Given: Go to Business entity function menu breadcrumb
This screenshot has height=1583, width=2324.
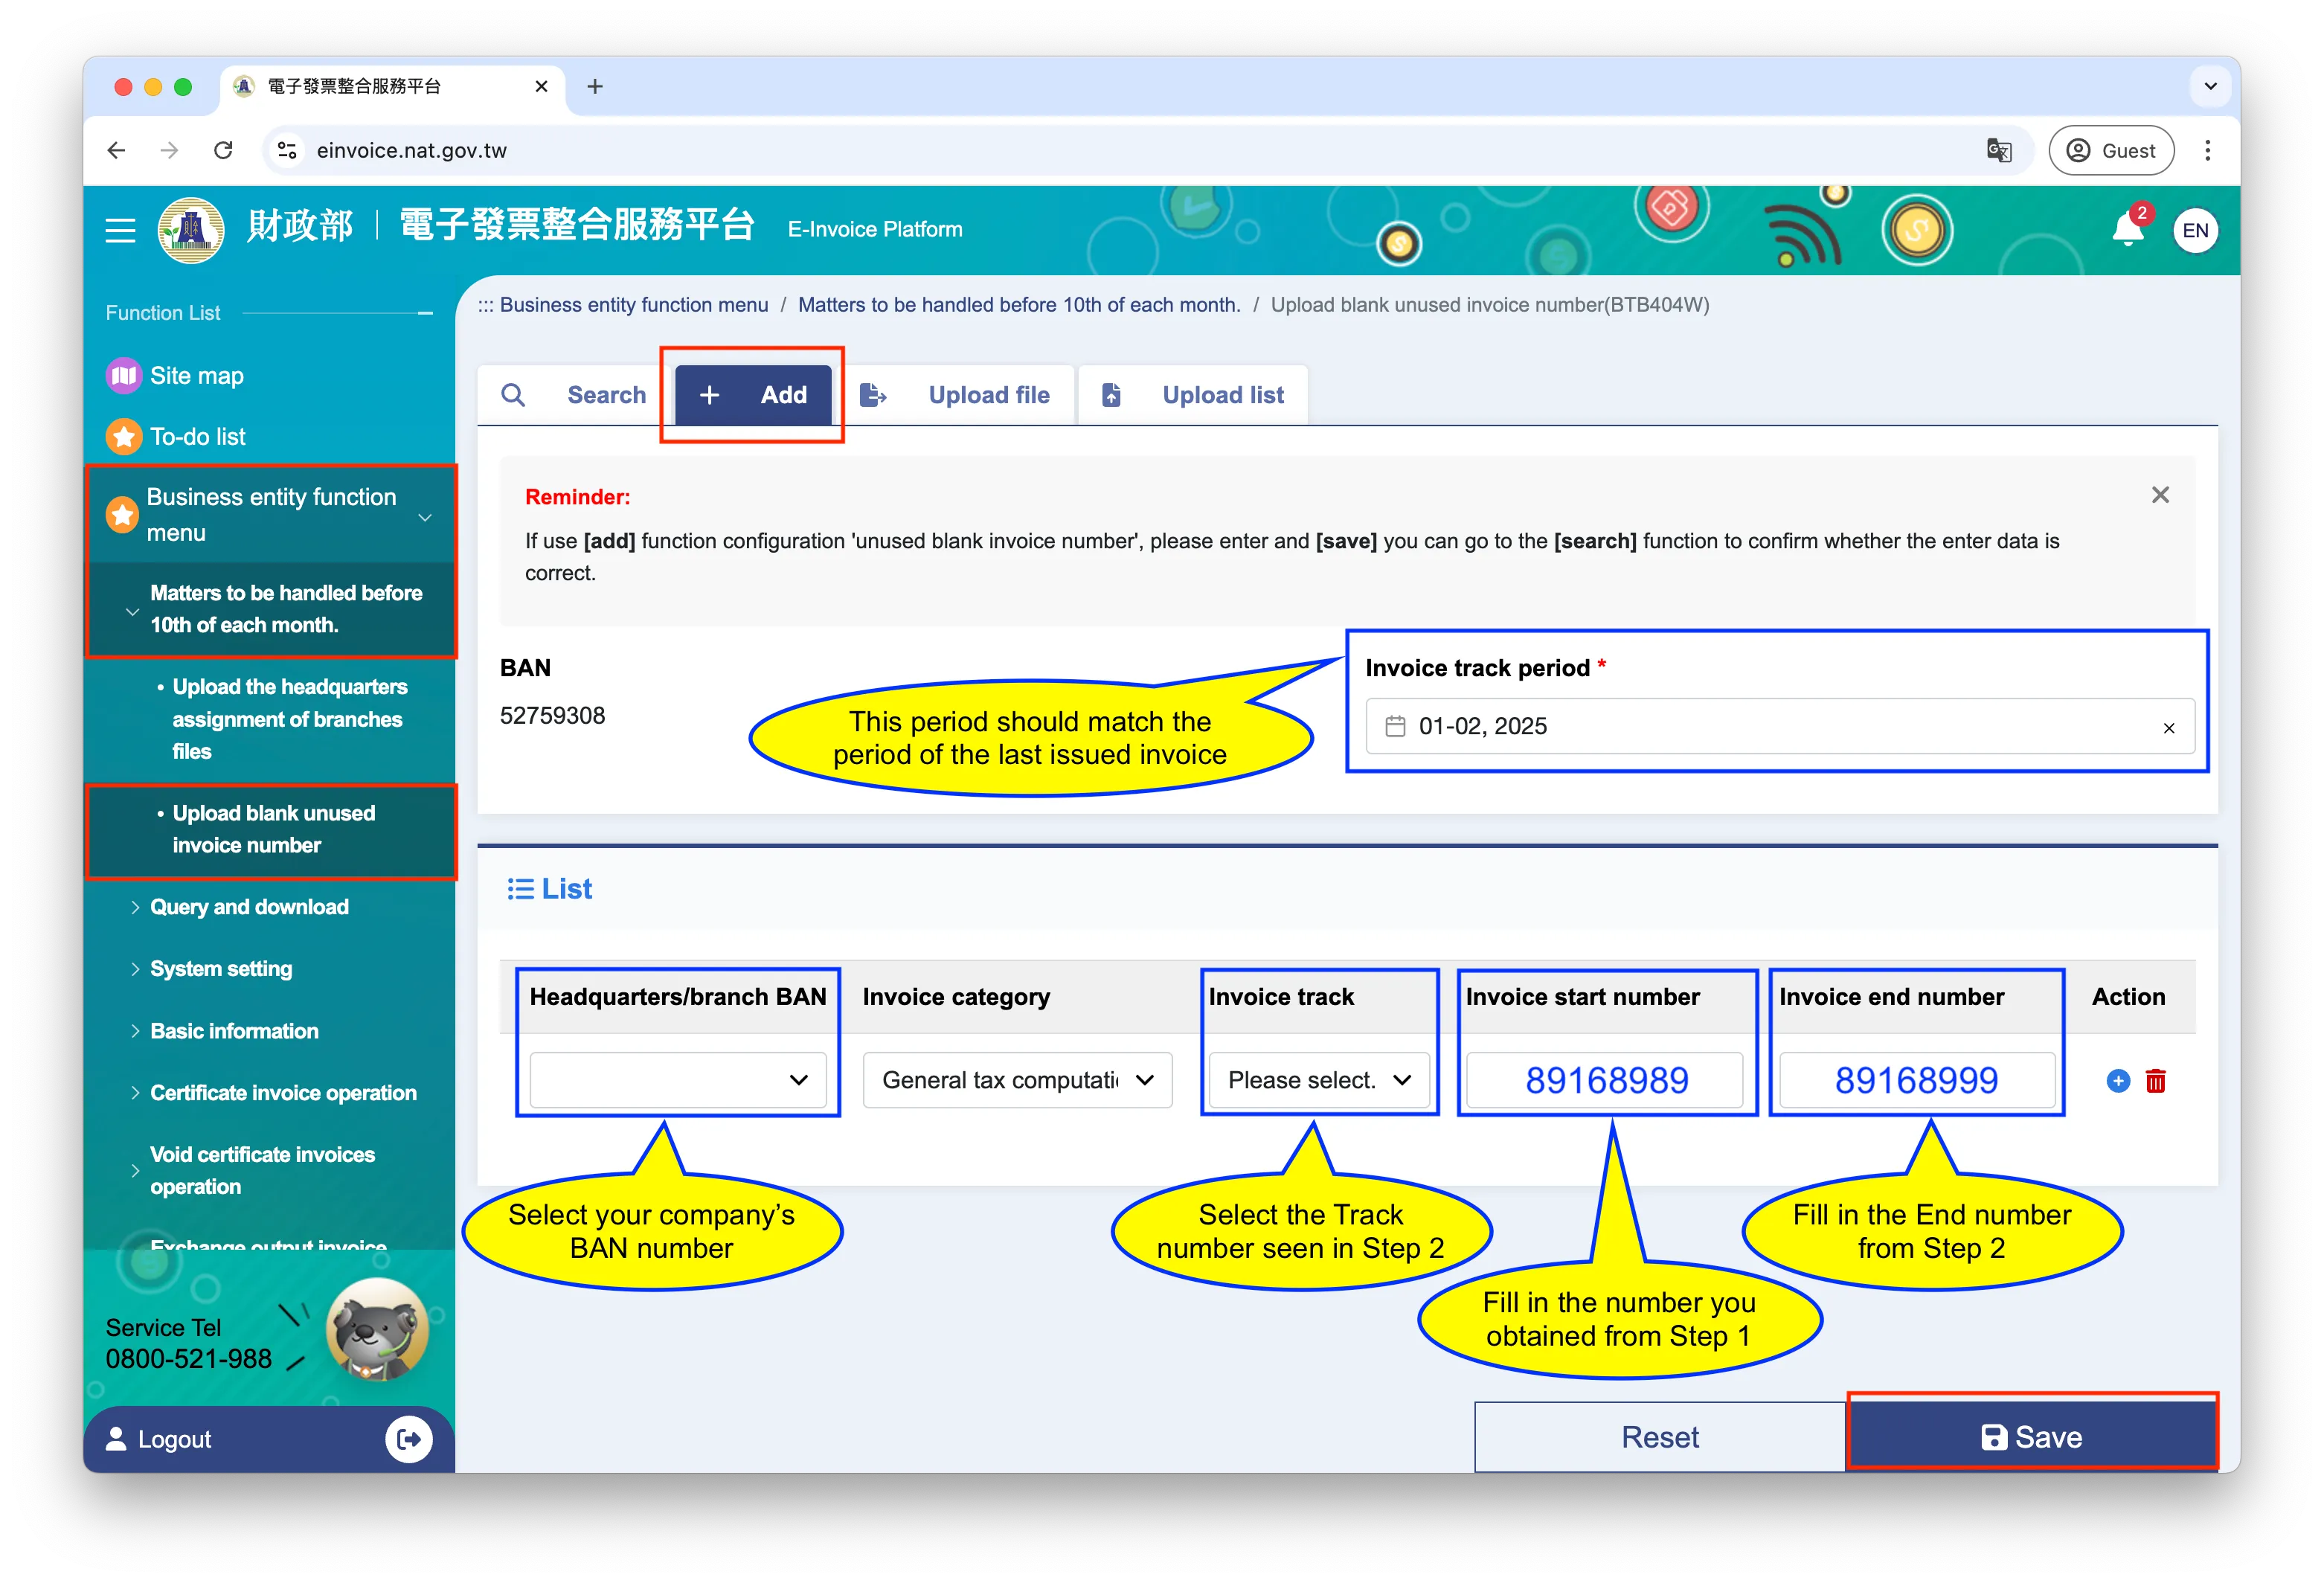Looking at the screenshot, I should [x=634, y=305].
